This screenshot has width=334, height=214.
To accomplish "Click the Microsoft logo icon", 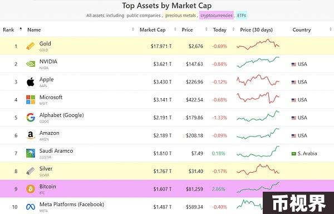I will coord(31,100).
